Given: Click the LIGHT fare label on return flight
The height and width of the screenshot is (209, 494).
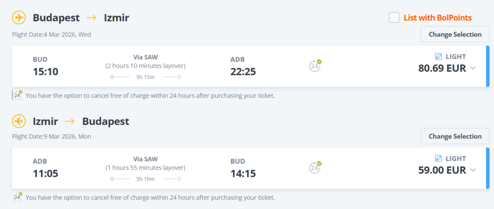Looking at the screenshot, I should pyautogui.click(x=455, y=159).
